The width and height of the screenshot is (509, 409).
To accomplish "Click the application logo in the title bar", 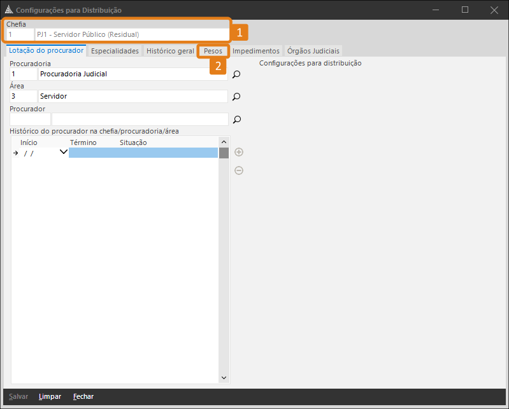I will (9, 10).
